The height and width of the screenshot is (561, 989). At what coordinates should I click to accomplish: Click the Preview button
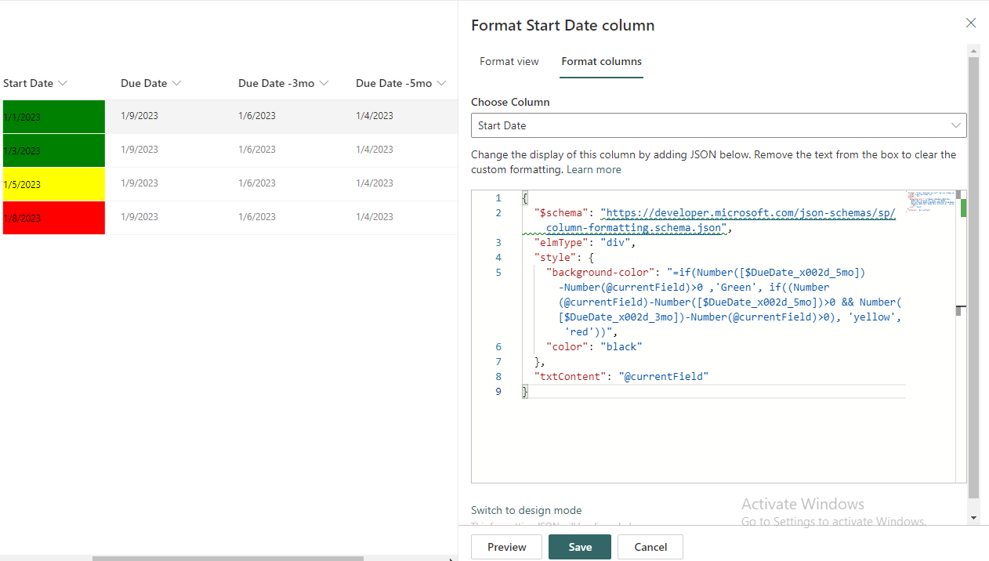click(507, 547)
